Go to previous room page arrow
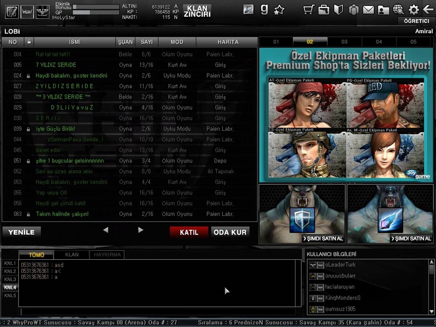Image resolution: width=436 pixels, height=327 pixels. (106, 230)
